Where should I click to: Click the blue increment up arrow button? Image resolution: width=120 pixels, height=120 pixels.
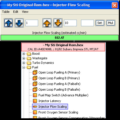[x=9, y=23]
